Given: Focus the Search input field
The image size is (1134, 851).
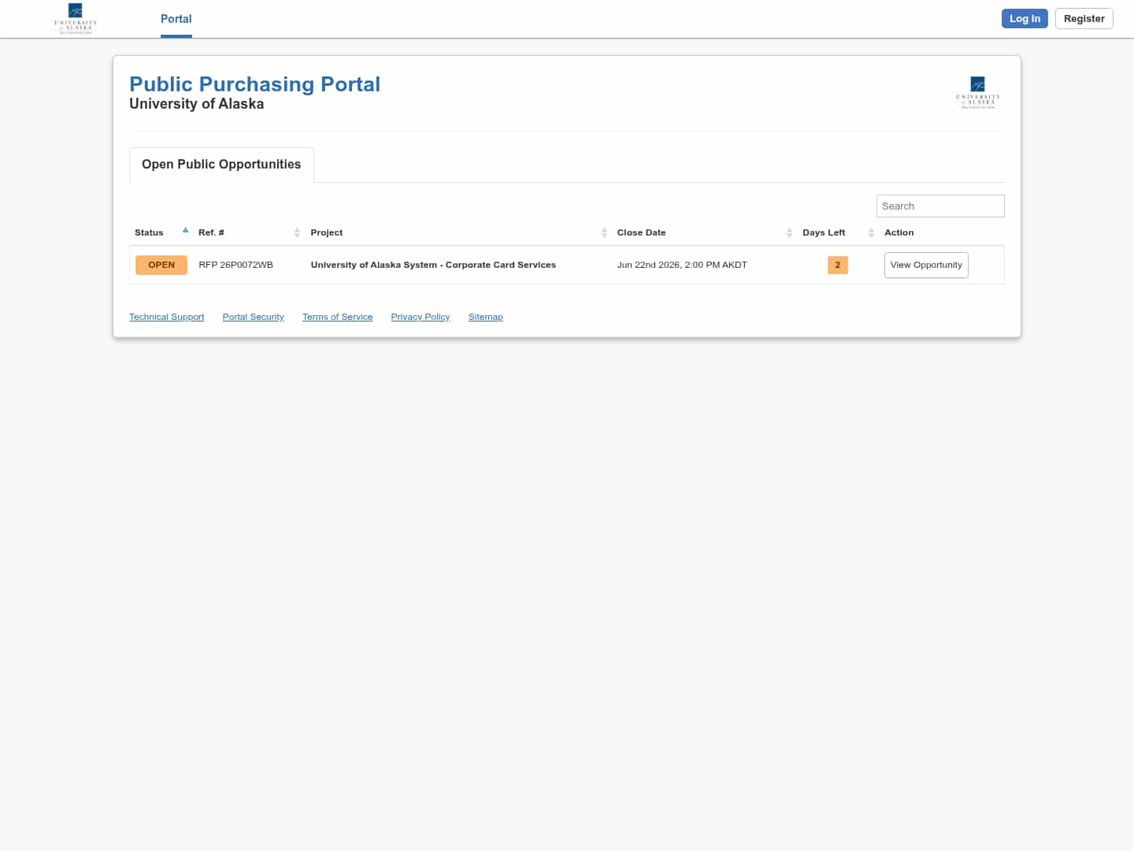Looking at the screenshot, I should point(940,206).
